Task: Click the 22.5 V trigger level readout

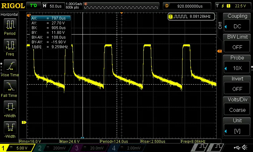Action: tap(240, 6)
